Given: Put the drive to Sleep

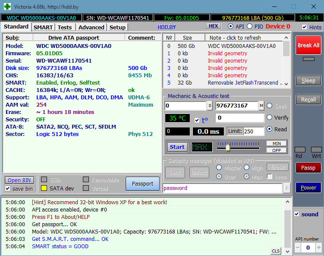Looking at the screenshot, I should tap(308, 81).
